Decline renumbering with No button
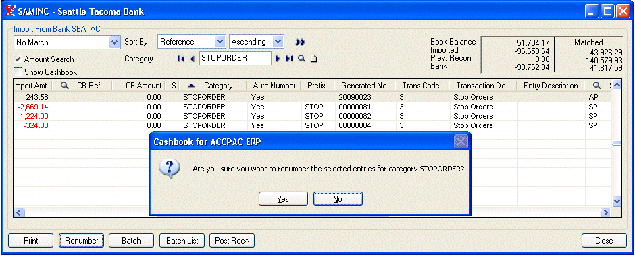This screenshot has height=257, width=635. [338, 199]
